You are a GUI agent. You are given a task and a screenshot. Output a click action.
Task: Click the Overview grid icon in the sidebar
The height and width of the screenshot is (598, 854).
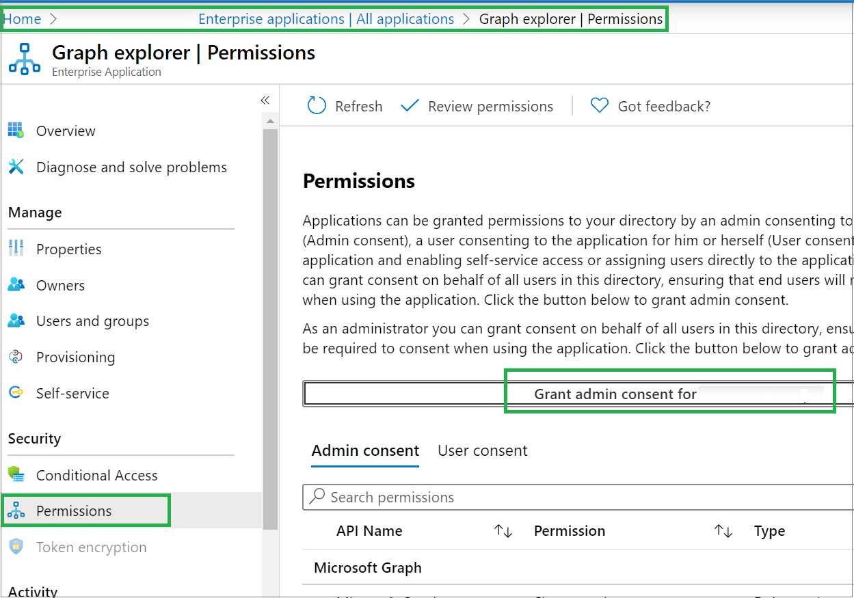tap(15, 131)
